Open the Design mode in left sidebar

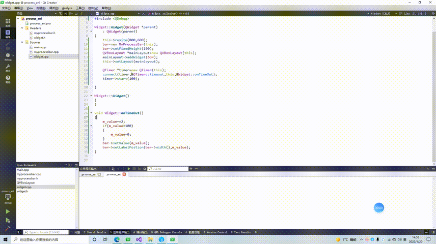click(x=8, y=45)
